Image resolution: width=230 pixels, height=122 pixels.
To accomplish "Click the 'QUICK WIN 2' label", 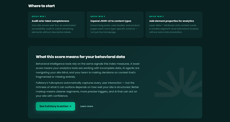I will click(98, 17).
